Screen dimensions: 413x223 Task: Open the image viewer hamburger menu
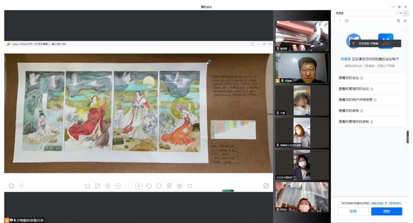(x=252, y=44)
